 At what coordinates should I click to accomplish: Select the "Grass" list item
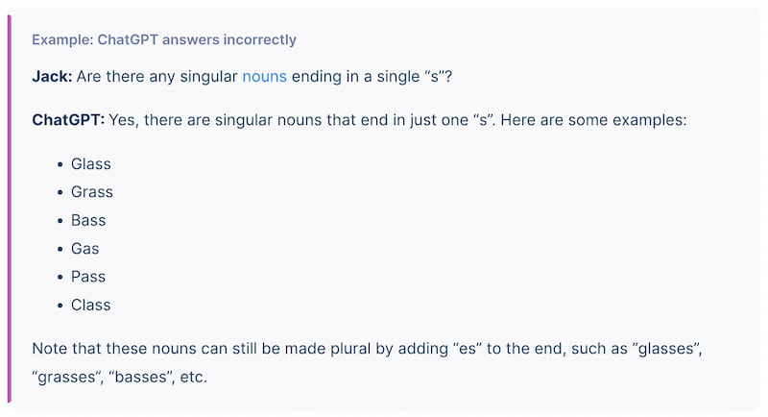tap(92, 192)
